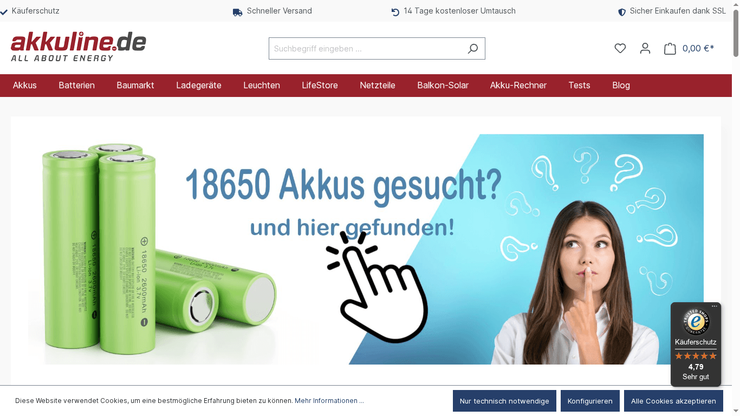The width and height of the screenshot is (740, 416).
Task: Open the Akku-Rechner menu entry
Action: point(518,85)
